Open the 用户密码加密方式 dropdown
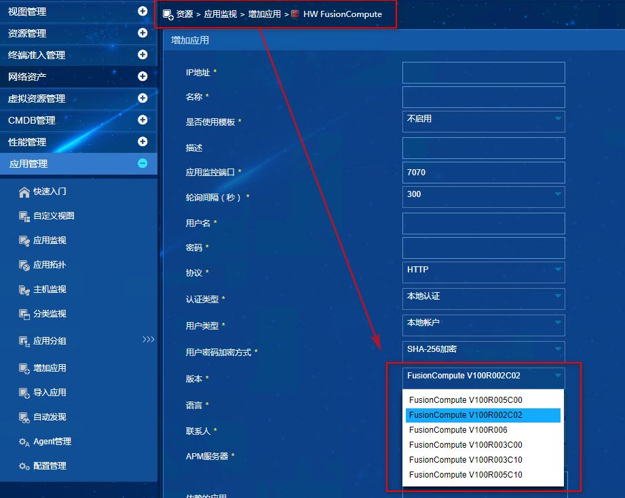 (483, 351)
